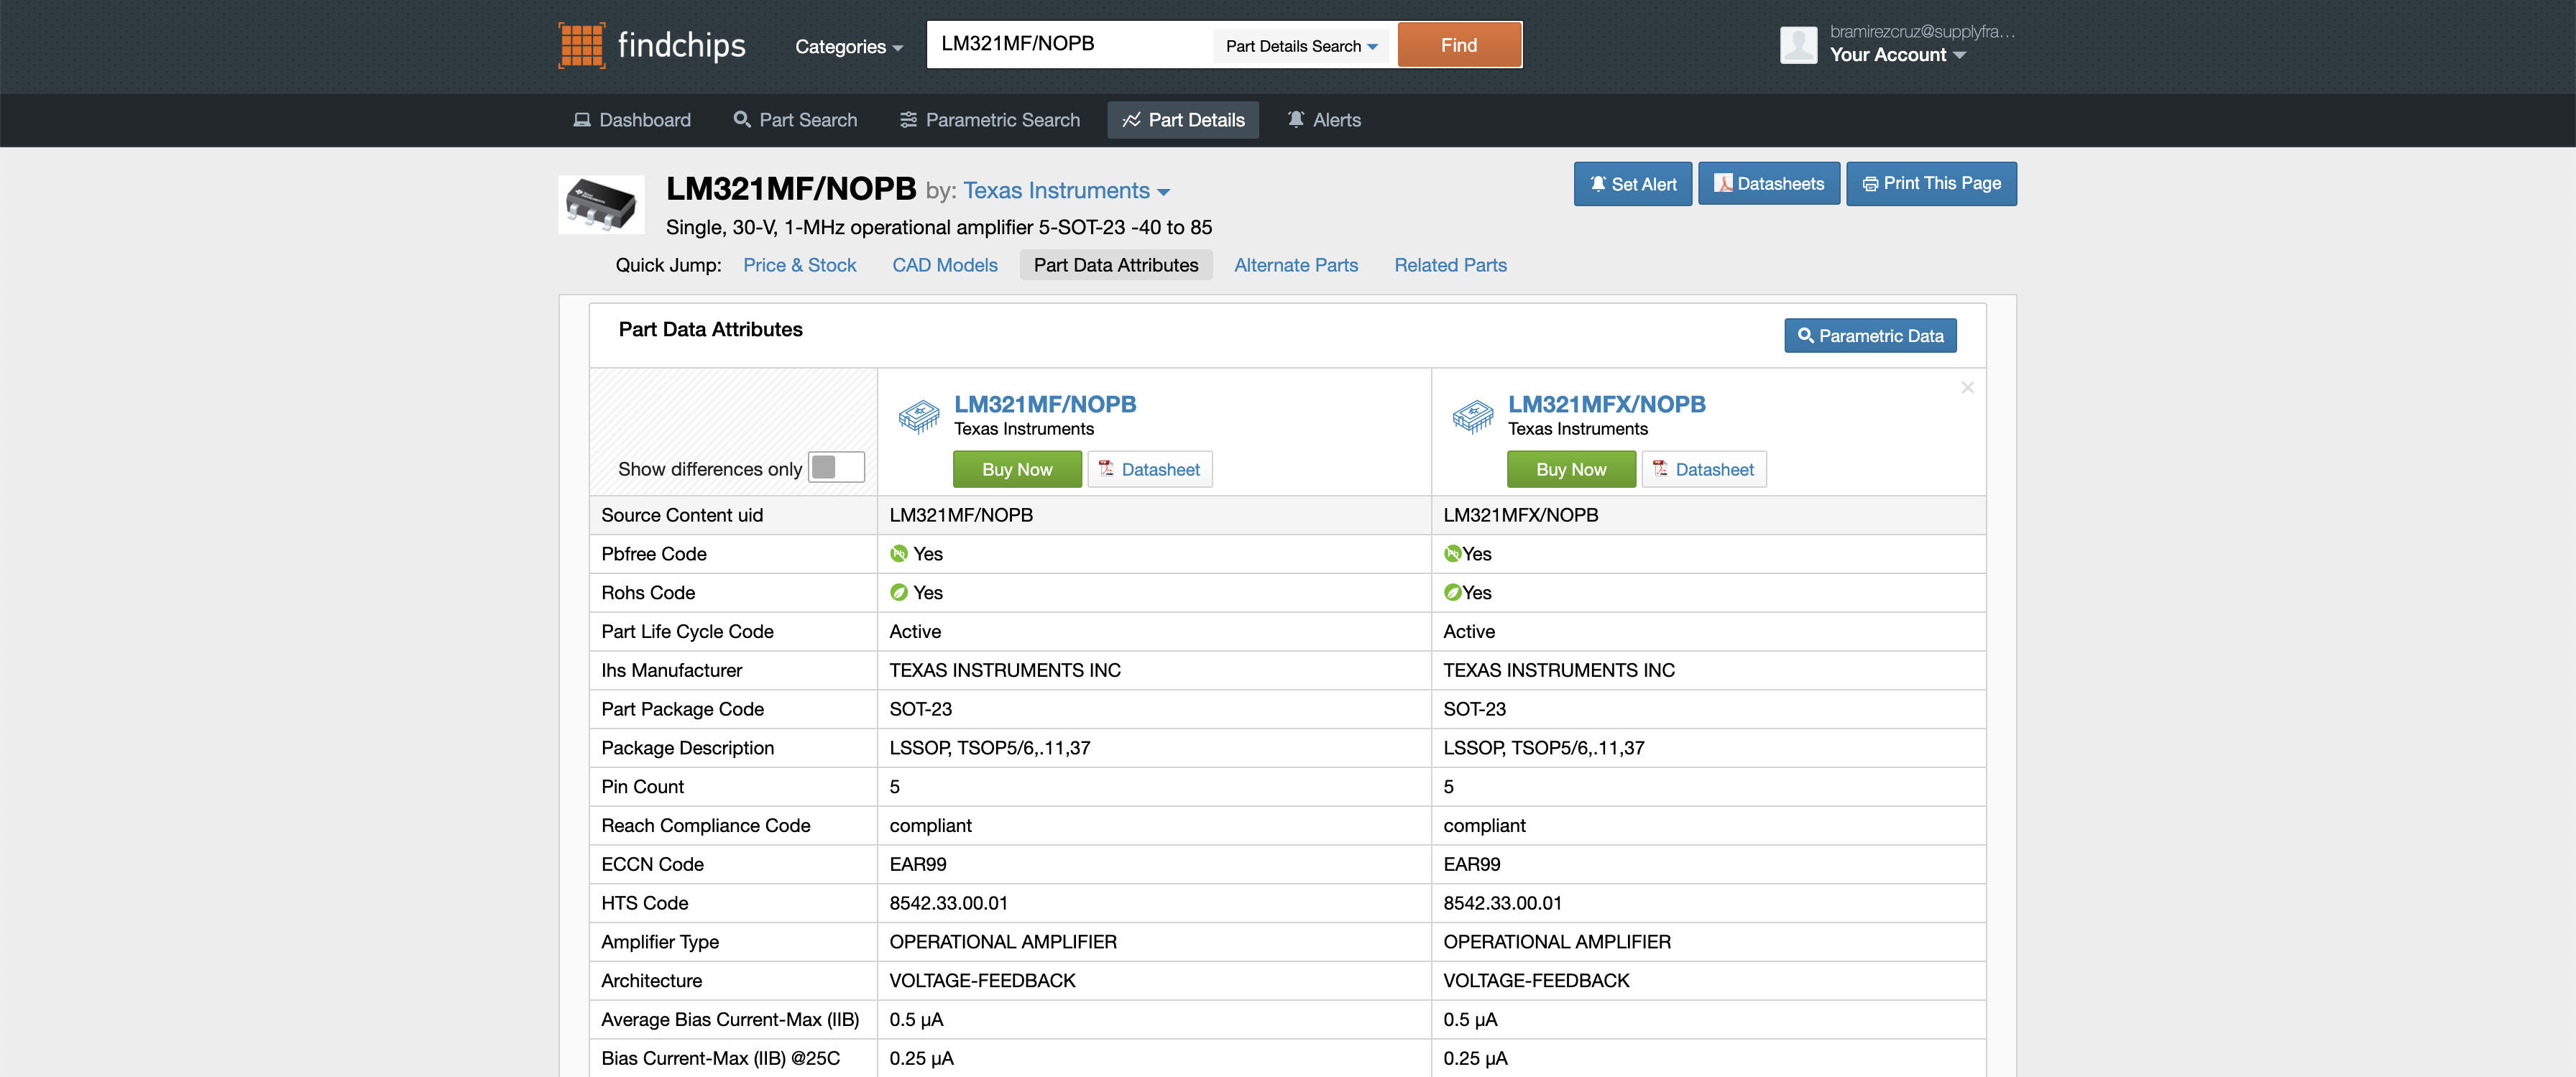Click the Pbfree icon in LM321MFX/NOPB column
Image resolution: width=2576 pixels, height=1077 pixels.
coord(1452,554)
